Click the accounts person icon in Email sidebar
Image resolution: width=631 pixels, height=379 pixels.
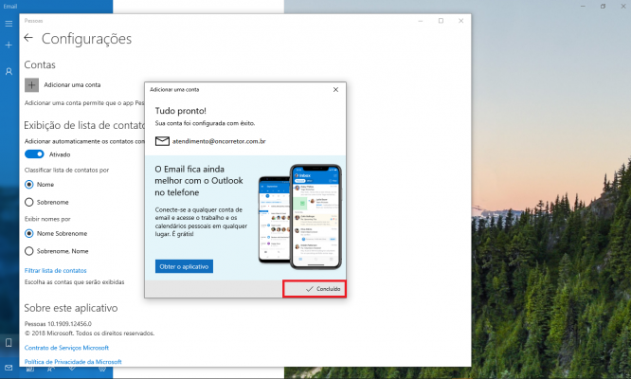pyautogui.click(x=9, y=72)
